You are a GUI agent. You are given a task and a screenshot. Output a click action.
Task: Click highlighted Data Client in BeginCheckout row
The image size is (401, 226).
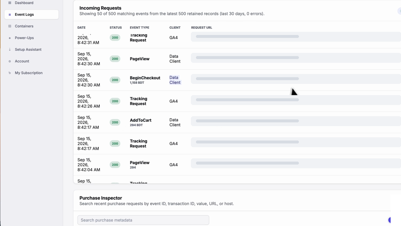(x=175, y=80)
